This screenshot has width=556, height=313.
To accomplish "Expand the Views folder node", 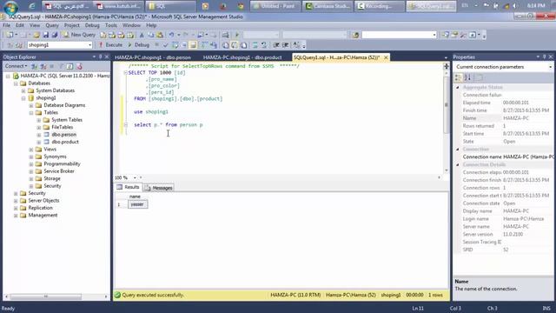I will 31,150.
